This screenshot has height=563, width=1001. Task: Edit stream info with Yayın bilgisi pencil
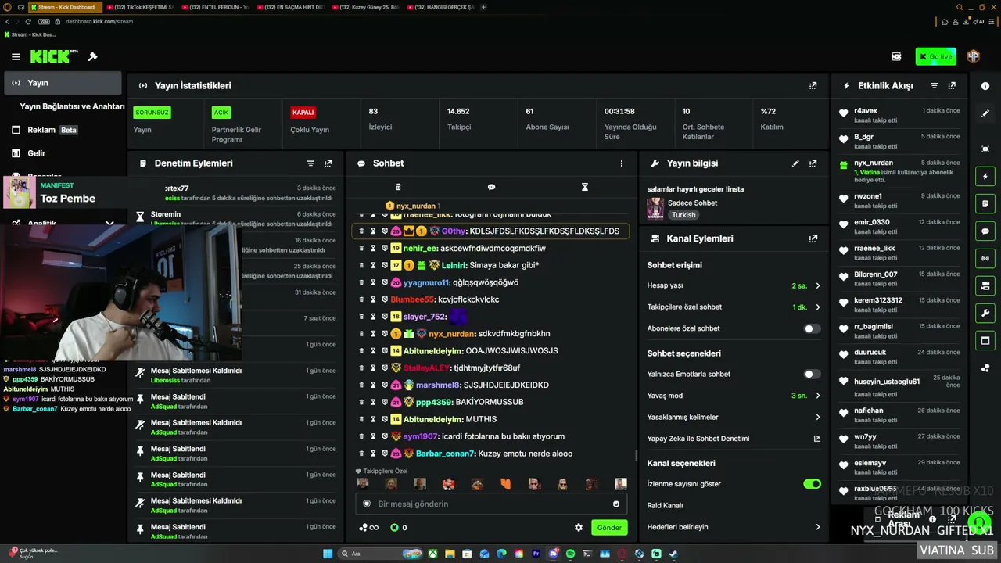[795, 163]
